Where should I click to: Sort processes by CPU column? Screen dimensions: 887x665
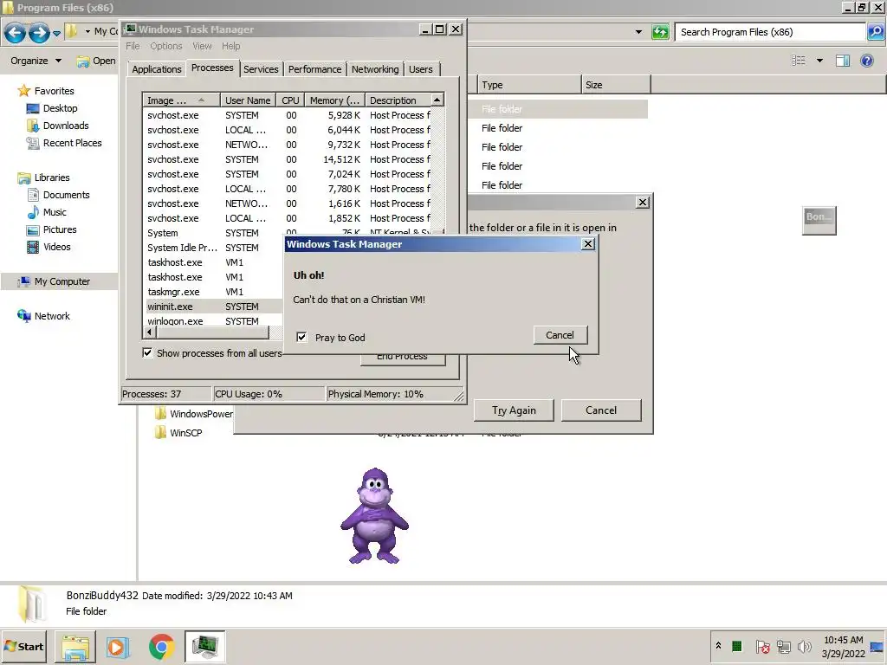(290, 100)
